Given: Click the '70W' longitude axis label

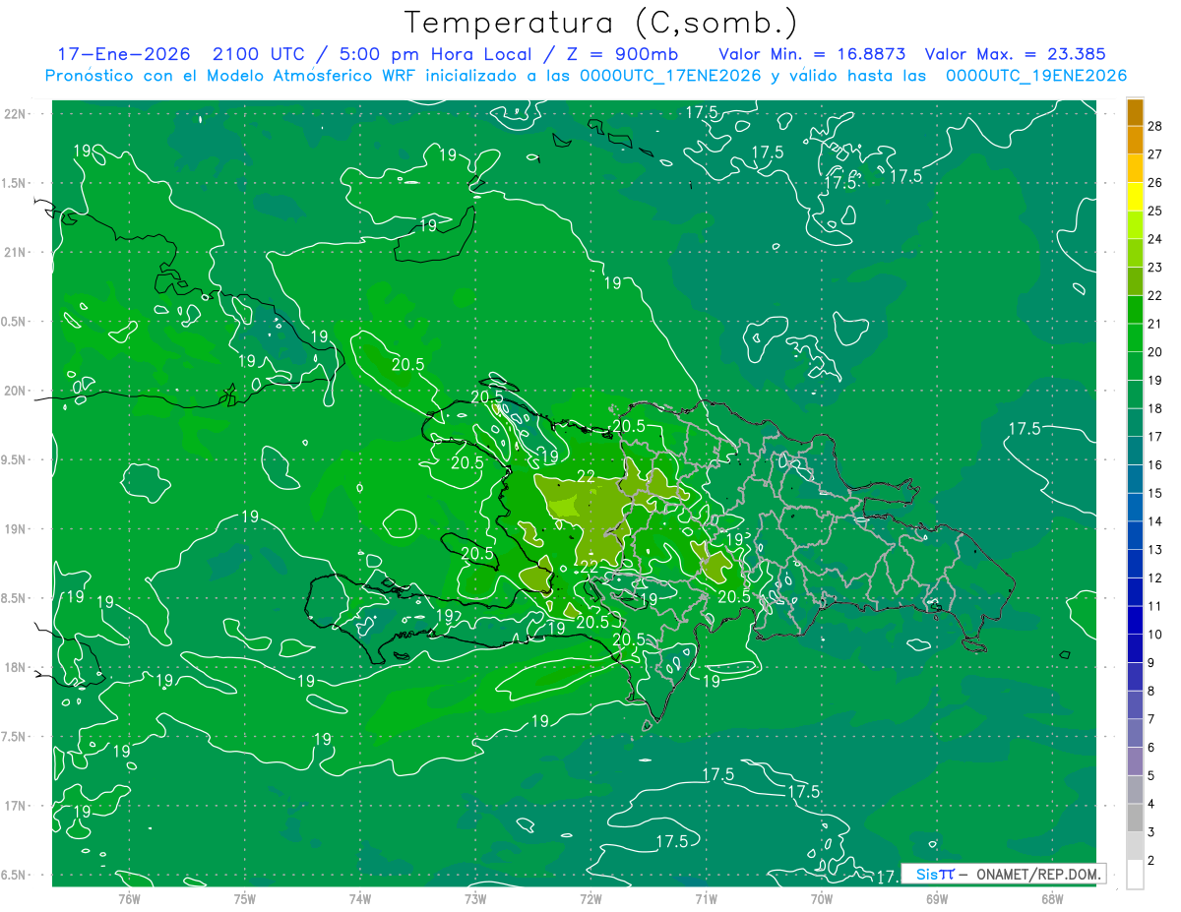Looking at the screenshot, I should tap(822, 898).
